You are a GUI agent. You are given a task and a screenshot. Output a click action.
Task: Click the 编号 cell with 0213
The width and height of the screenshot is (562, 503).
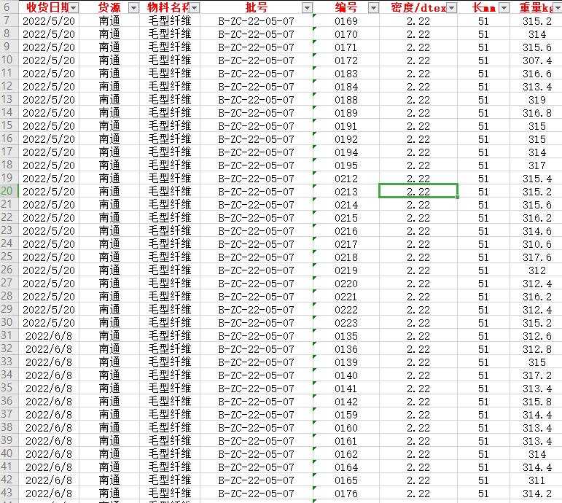point(346,192)
